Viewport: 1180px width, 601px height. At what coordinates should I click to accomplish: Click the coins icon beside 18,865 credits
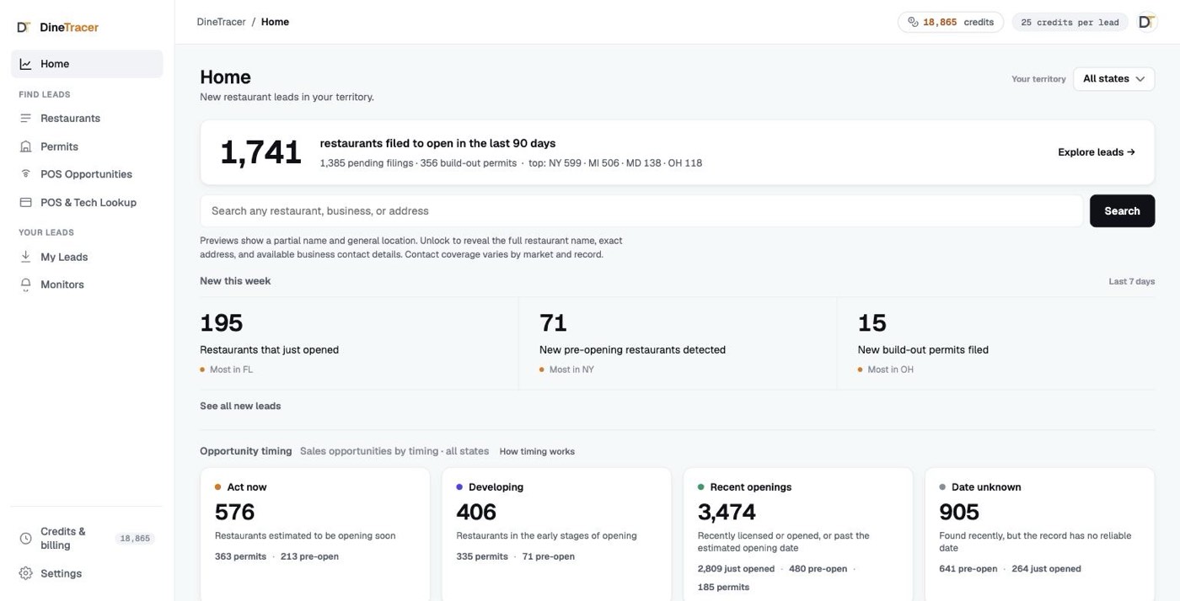(x=913, y=23)
